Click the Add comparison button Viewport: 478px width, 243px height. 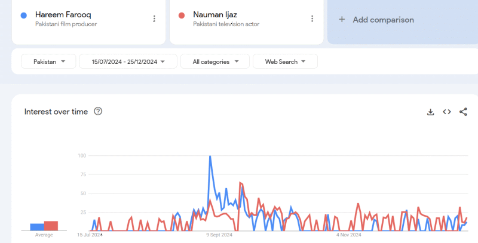(383, 20)
